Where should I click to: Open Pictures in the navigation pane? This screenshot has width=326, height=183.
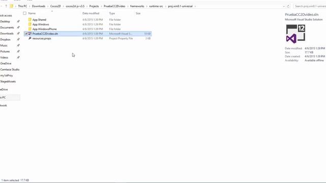(x=5, y=51)
